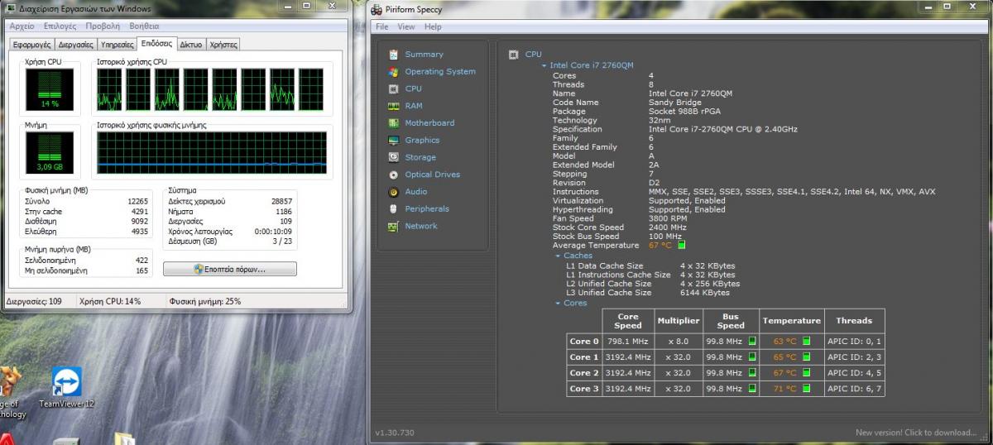Click the Temperature column header

coord(791,321)
